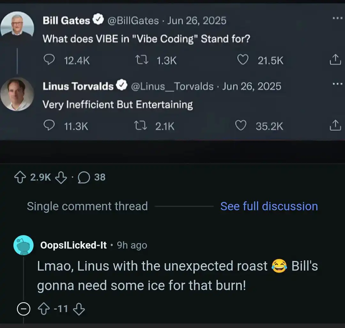Downvote the OopsILicked-It comment
The image size is (345, 328).
[x=79, y=309]
